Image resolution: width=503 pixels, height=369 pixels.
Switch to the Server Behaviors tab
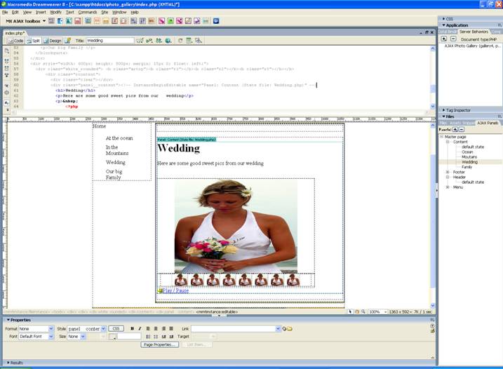(474, 32)
